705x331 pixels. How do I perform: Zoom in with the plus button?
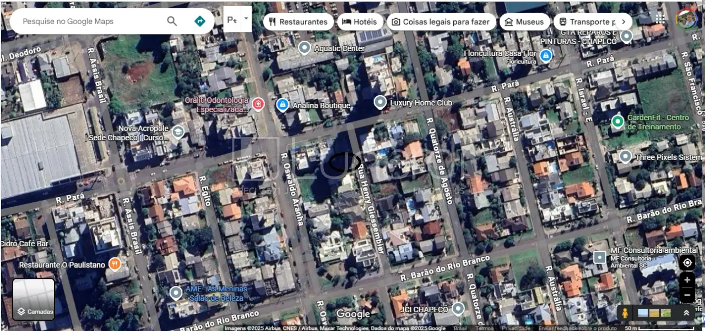[x=687, y=280]
